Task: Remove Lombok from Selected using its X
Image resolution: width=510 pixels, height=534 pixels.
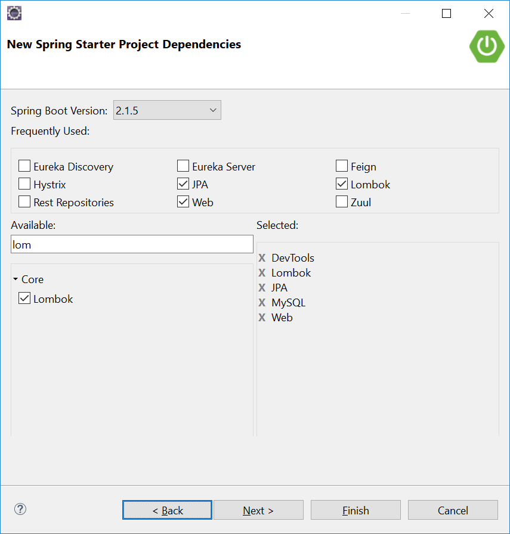Action: coord(262,273)
